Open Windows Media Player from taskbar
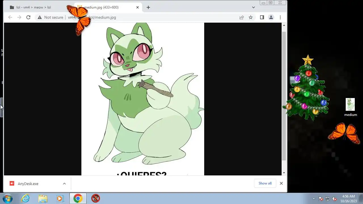The image size is (363, 204). (60, 198)
